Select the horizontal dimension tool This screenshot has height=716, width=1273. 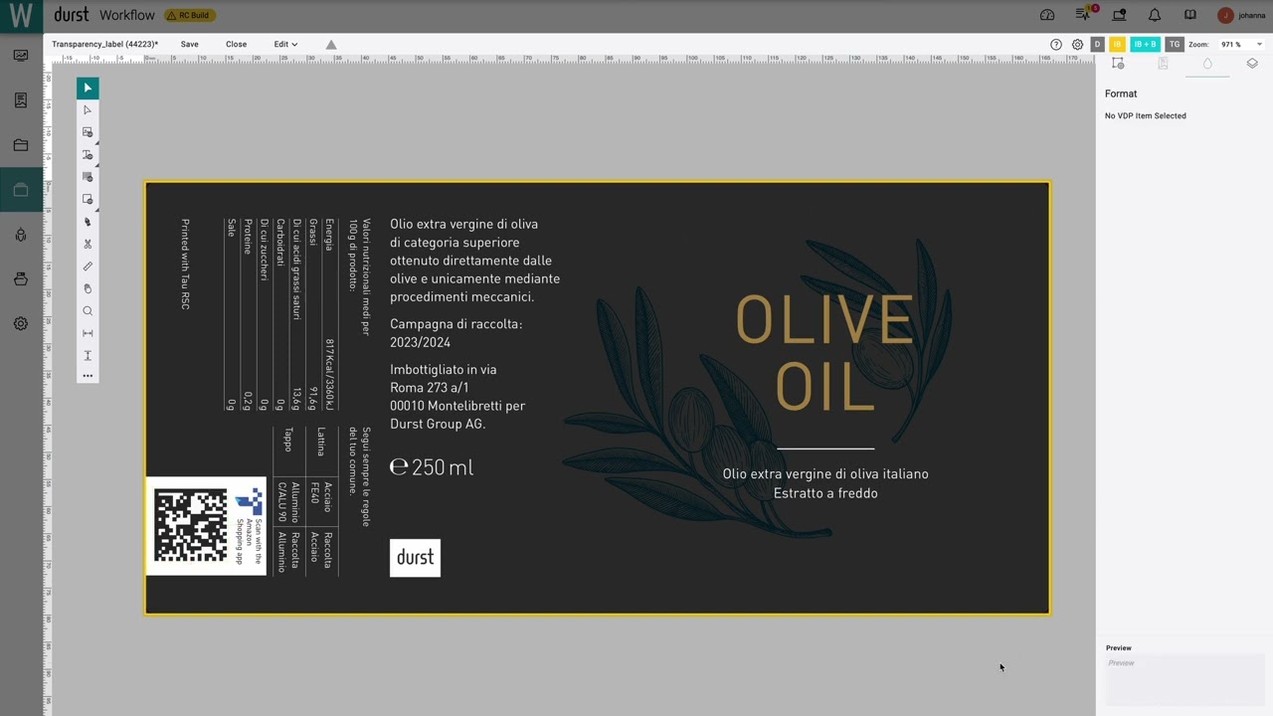88,333
